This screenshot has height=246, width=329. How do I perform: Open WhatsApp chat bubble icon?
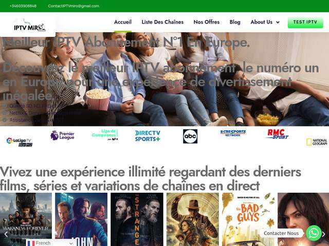tap(314, 233)
